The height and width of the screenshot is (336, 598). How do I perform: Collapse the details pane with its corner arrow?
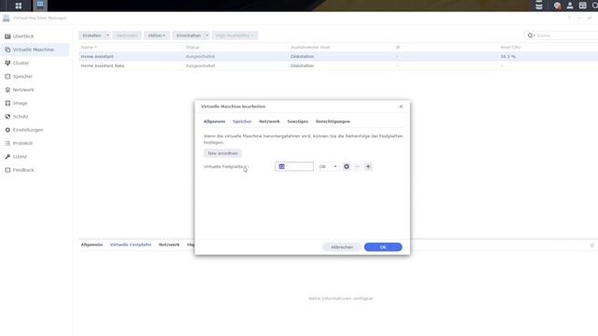[x=591, y=245]
